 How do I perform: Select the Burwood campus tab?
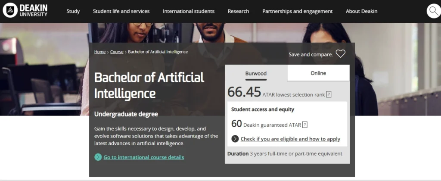coord(256,73)
